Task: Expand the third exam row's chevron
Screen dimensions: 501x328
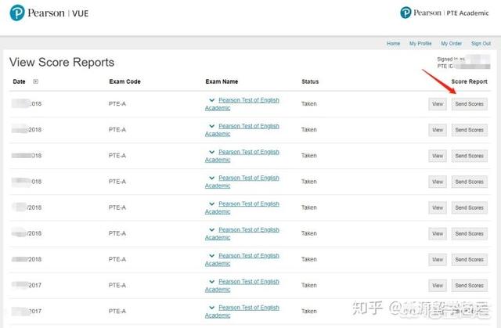Action: click(x=212, y=152)
